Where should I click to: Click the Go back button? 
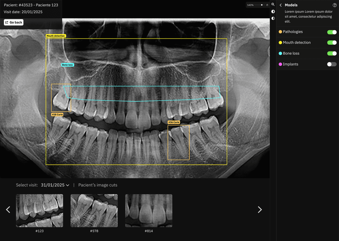pyautogui.click(x=14, y=22)
